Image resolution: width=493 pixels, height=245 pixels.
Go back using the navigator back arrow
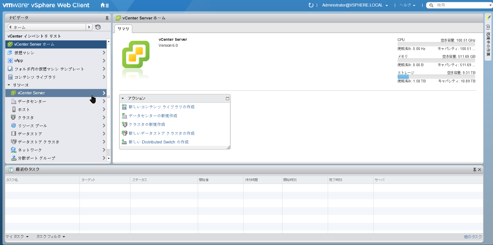click(10, 27)
